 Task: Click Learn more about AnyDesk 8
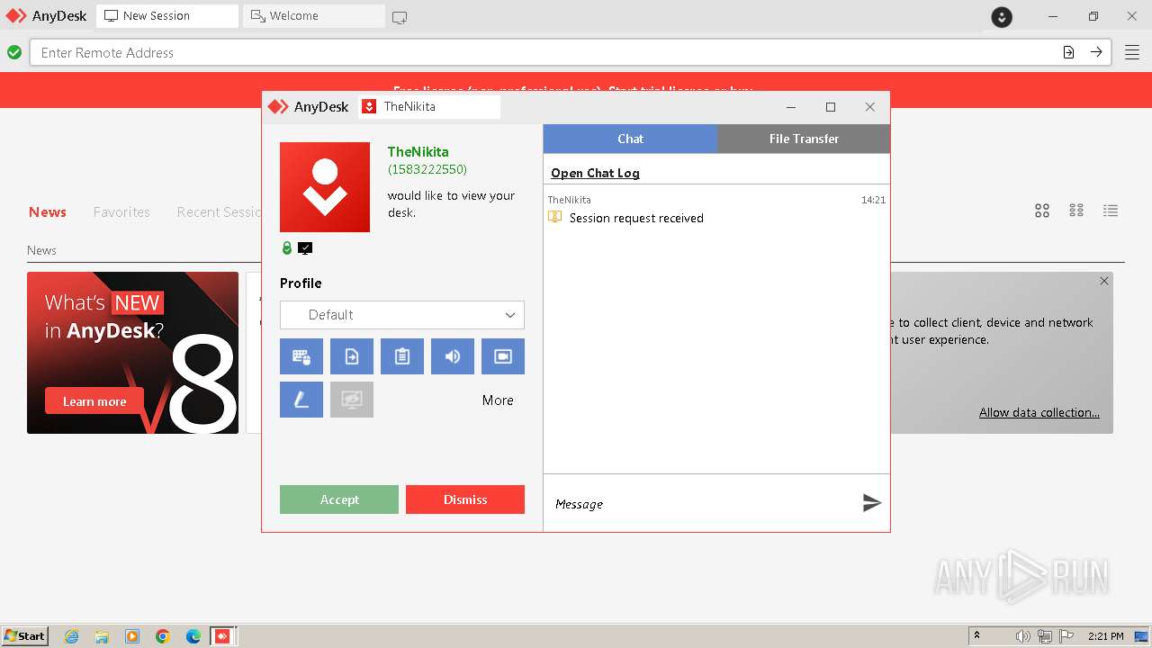[94, 401]
